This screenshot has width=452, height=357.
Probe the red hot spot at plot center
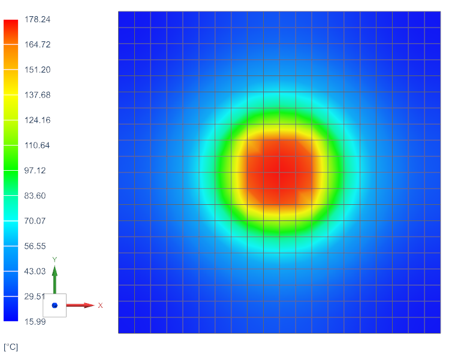(x=279, y=172)
